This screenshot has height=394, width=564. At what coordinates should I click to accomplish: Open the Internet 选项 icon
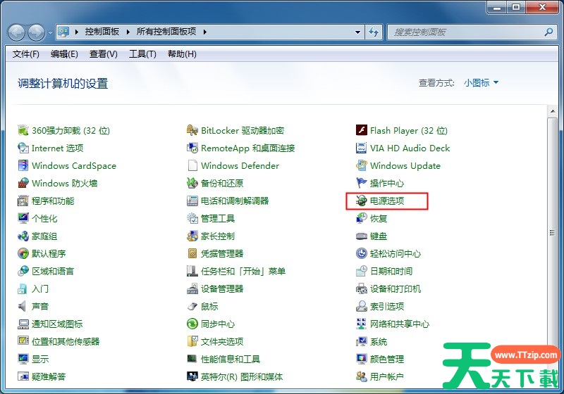point(23,148)
